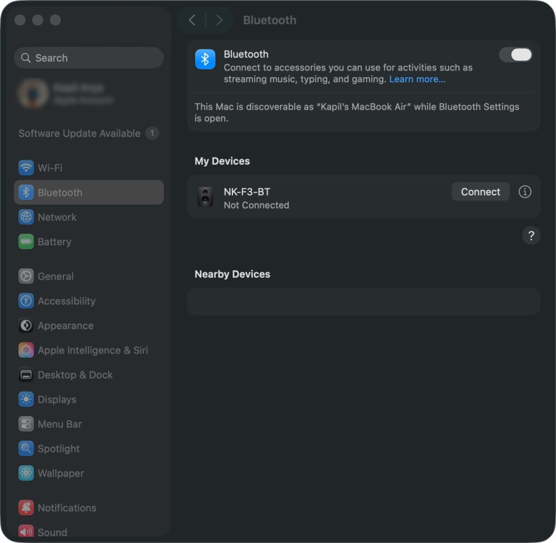Open Sound speaker icon in sidebar
Viewport: 556px width, 543px height.
26,532
